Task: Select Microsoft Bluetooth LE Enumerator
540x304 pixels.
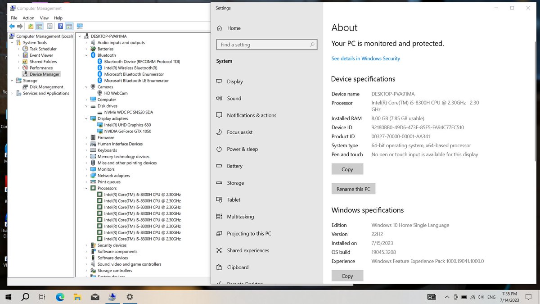Action: [x=136, y=81]
